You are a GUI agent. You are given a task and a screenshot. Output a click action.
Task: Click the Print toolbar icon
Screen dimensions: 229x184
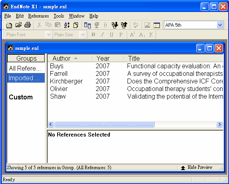point(28,25)
